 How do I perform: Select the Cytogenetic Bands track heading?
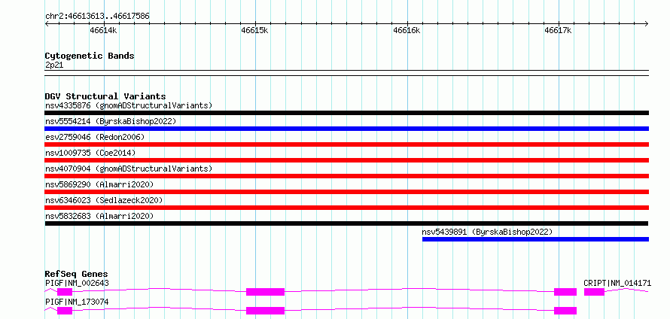point(90,56)
